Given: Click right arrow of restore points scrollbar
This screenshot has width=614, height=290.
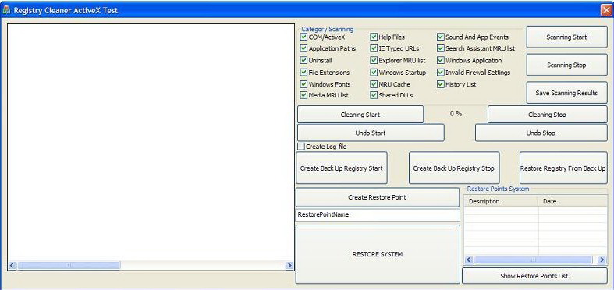Looking at the screenshot, I should click(x=602, y=260).
